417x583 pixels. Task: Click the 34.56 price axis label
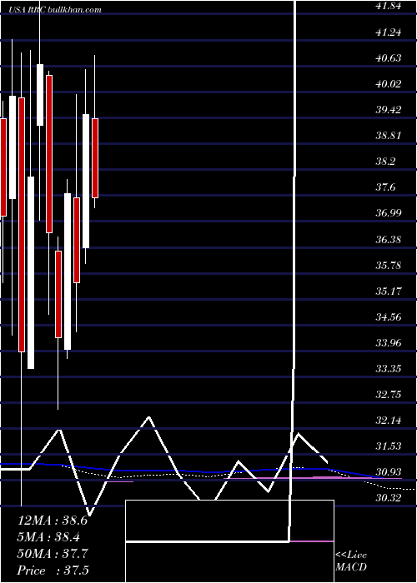[x=389, y=316]
